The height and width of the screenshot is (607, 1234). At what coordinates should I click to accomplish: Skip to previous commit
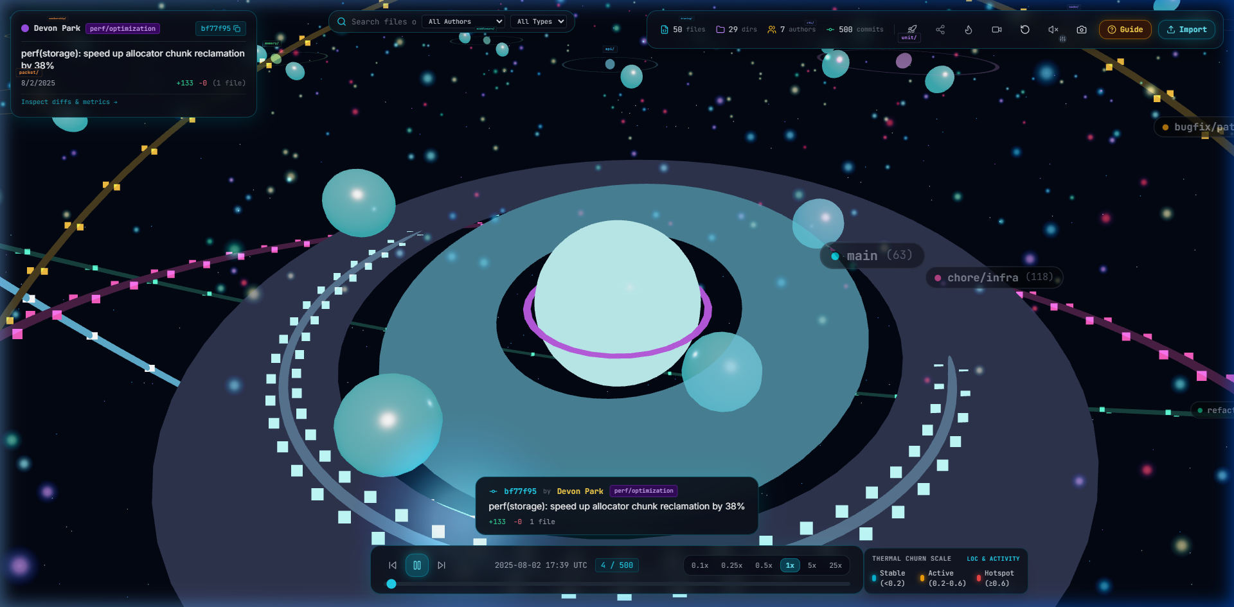pos(393,565)
